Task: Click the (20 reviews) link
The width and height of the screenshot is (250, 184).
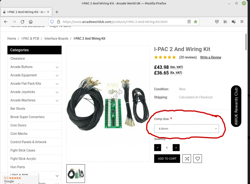Action: coord(188,57)
